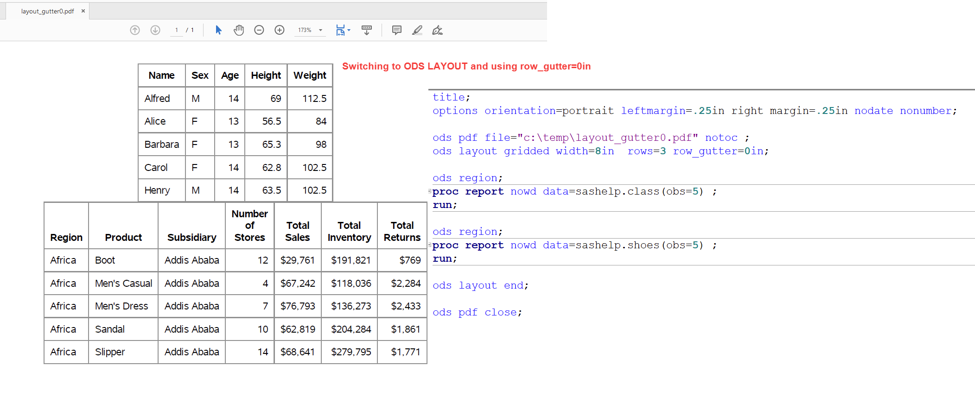Go to the next page with down arrow

[x=155, y=30]
